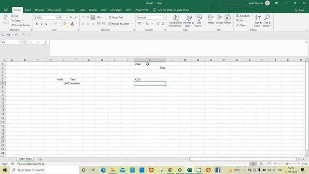Click Page Layout view button
The height and width of the screenshot is (174, 309).
click(261, 164)
